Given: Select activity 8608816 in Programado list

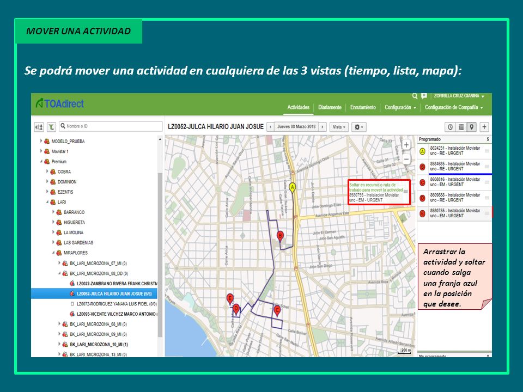Looking at the screenshot, I should click(x=454, y=182).
